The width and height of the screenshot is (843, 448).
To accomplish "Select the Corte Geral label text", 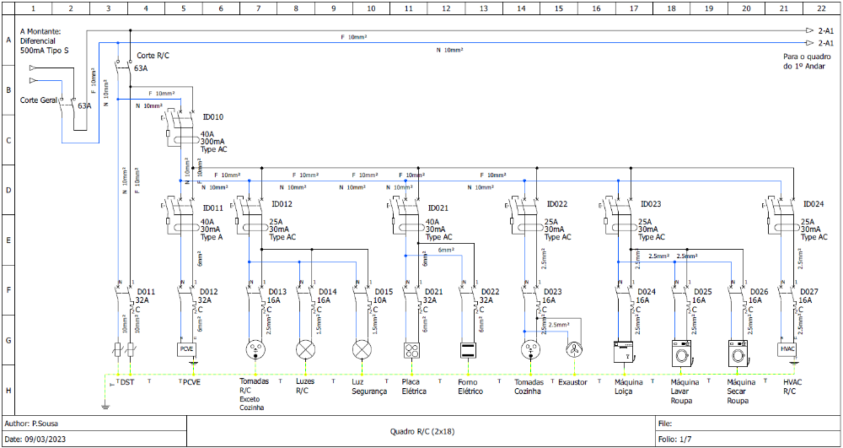I will (39, 100).
